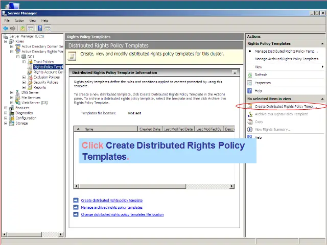Click the Trust Policies node icon
327x245 pixels.
coord(30,62)
